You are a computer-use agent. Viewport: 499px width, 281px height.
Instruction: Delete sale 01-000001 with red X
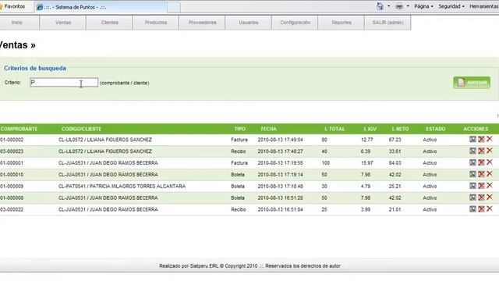pos(490,162)
